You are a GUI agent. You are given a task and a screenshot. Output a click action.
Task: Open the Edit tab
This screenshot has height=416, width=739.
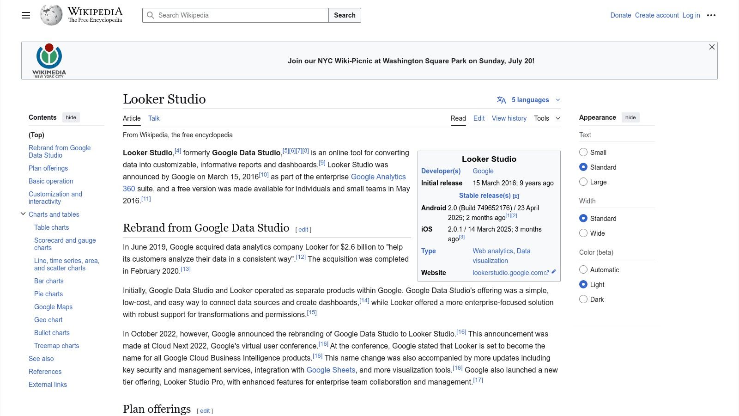click(479, 118)
